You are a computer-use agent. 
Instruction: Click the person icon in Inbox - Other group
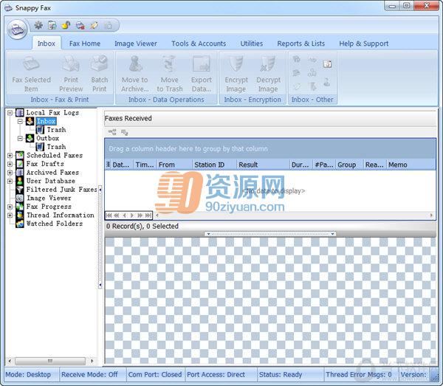tap(327, 82)
